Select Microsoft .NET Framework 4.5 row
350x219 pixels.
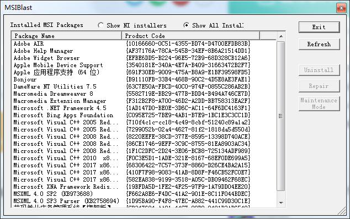point(144,108)
